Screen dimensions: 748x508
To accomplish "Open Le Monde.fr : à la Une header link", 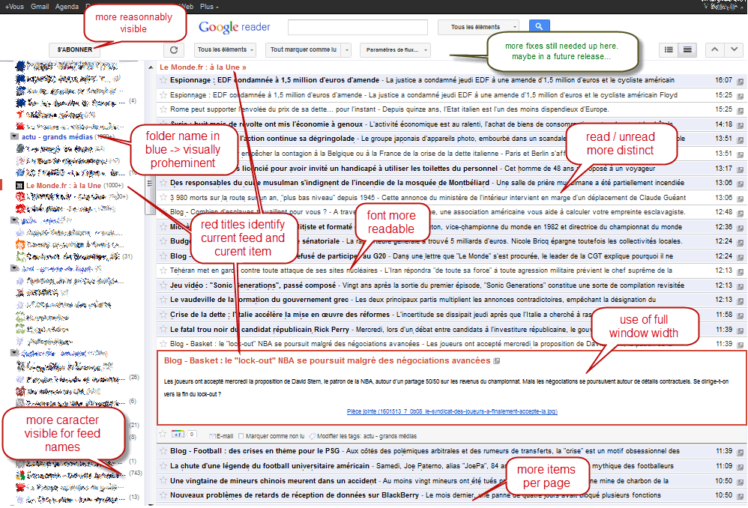I will tap(203, 67).
